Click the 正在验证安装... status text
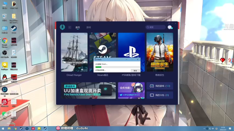The height and width of the screenshot is (131, 234). (100, 70)
